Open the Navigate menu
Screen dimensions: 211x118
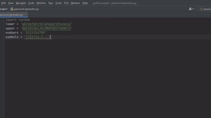21,3
